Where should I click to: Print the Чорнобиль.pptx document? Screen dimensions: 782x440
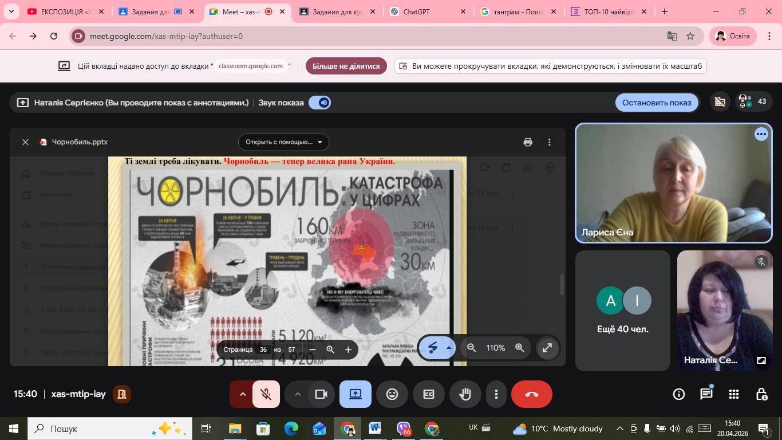528,142
